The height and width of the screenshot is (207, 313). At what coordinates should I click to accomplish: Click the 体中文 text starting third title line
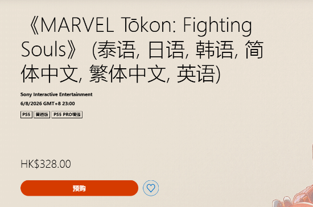pos(49,73)
